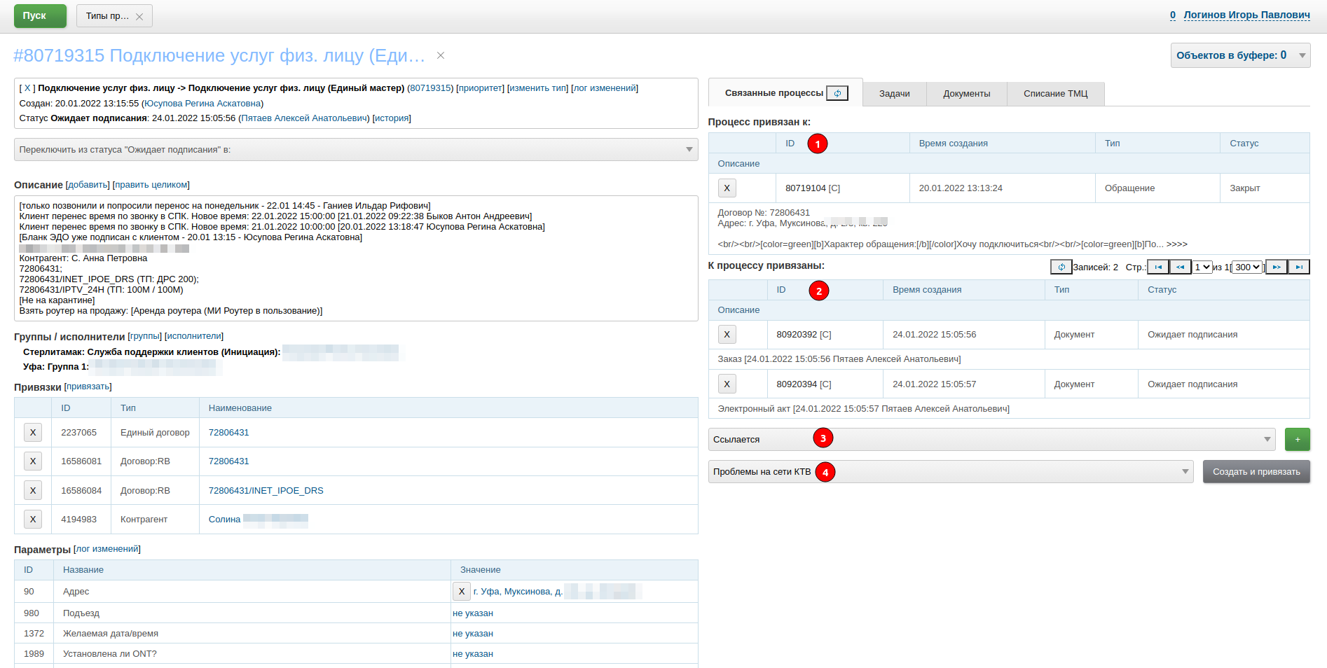
Task: Unlink binding 16586084 Договор:RB
Action: [33, 490]
